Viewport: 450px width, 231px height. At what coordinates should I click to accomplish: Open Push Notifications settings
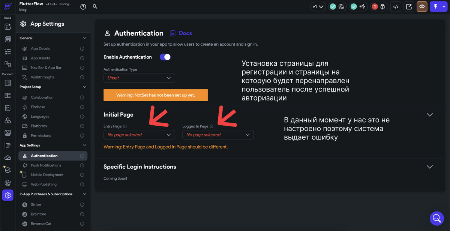pos(53,165)
